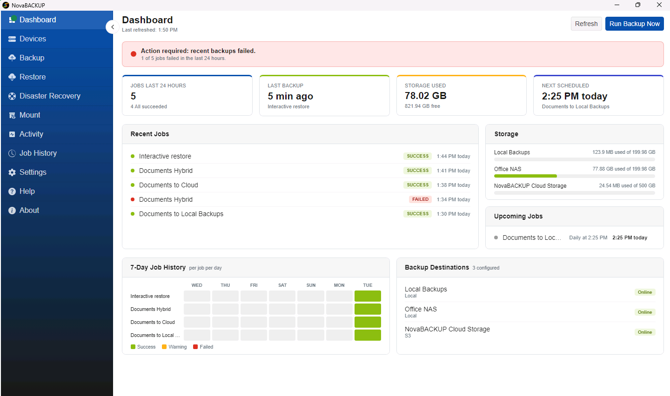Image resolution: width=670 pixels, height=396 pixels.
Task: Click SUCCESS badge for Interactive restore job
Action: click(x=417, y=156)
